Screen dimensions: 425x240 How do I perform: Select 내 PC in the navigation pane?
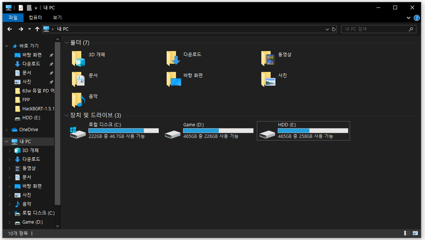click(x=25, y=141)
